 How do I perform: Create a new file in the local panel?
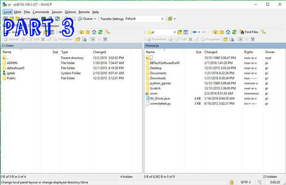pos(84,39)
